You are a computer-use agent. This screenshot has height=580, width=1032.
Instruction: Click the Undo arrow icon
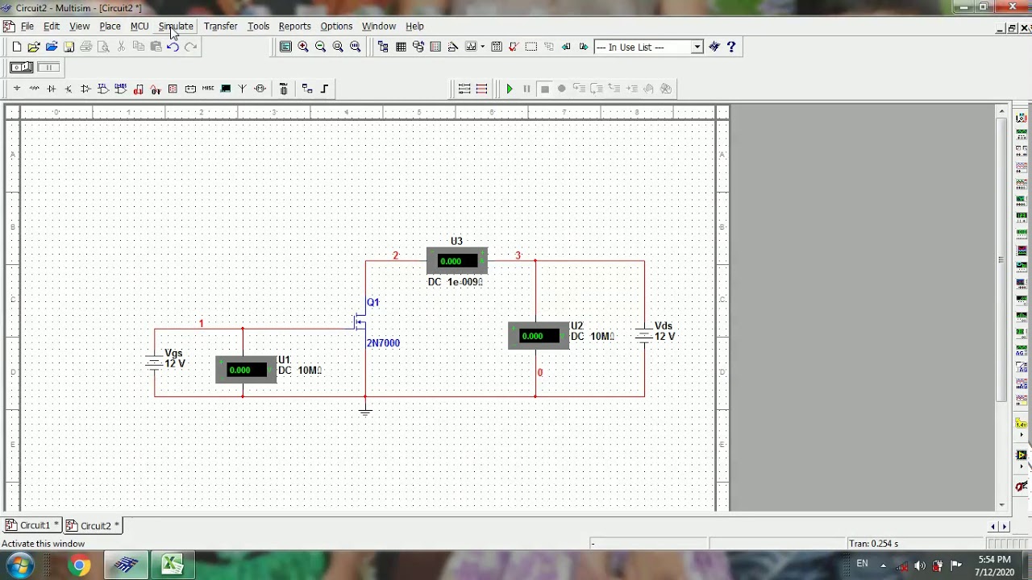coord(173,47)
